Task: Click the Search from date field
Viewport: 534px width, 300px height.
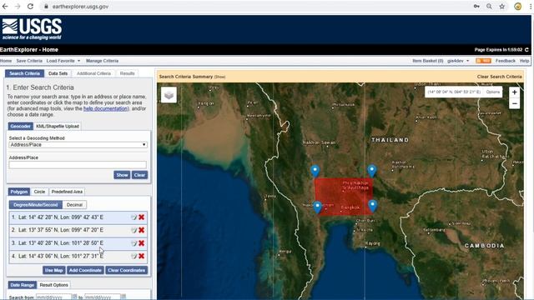Action: coord(53,297)
